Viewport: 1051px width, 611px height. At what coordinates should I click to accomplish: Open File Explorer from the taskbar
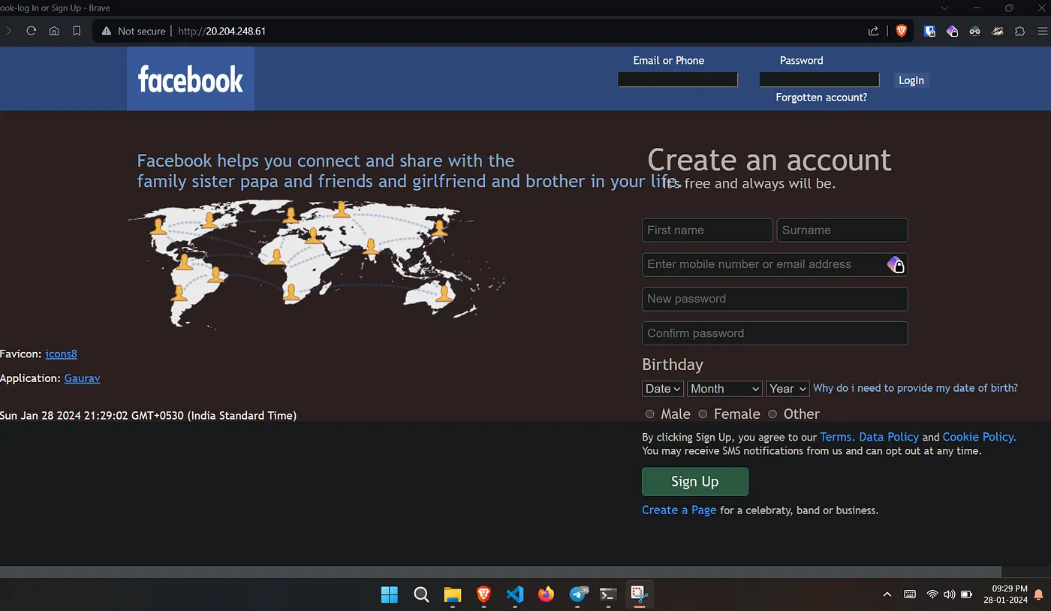coord(452,594)
